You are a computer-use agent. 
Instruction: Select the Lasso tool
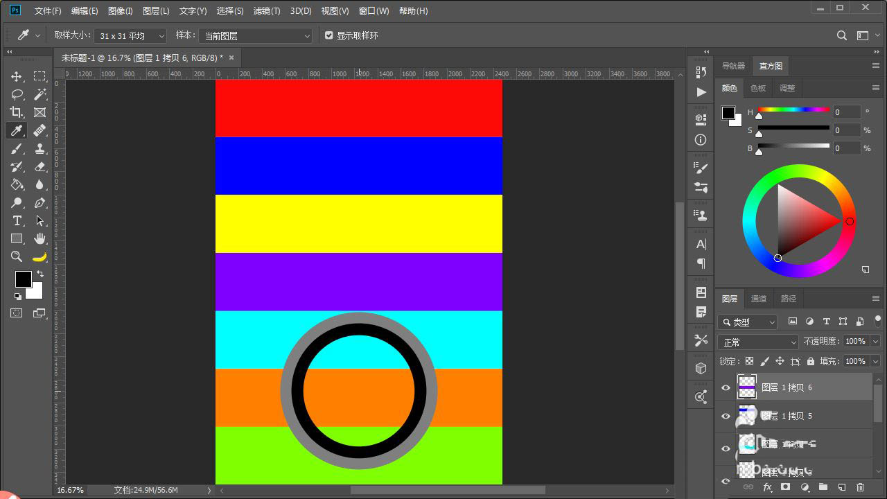click(17, 94)
